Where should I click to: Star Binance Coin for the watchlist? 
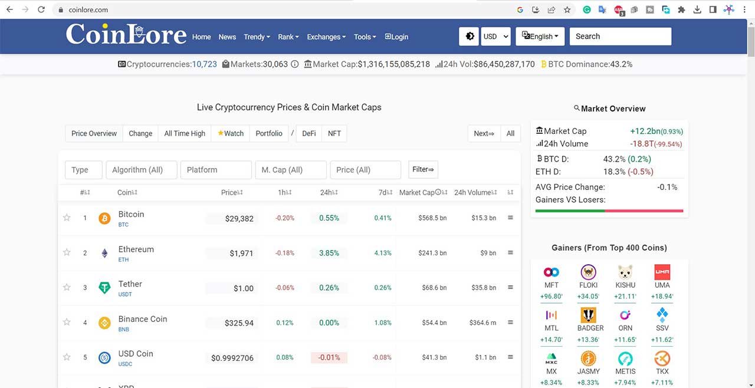click(67, 322)
